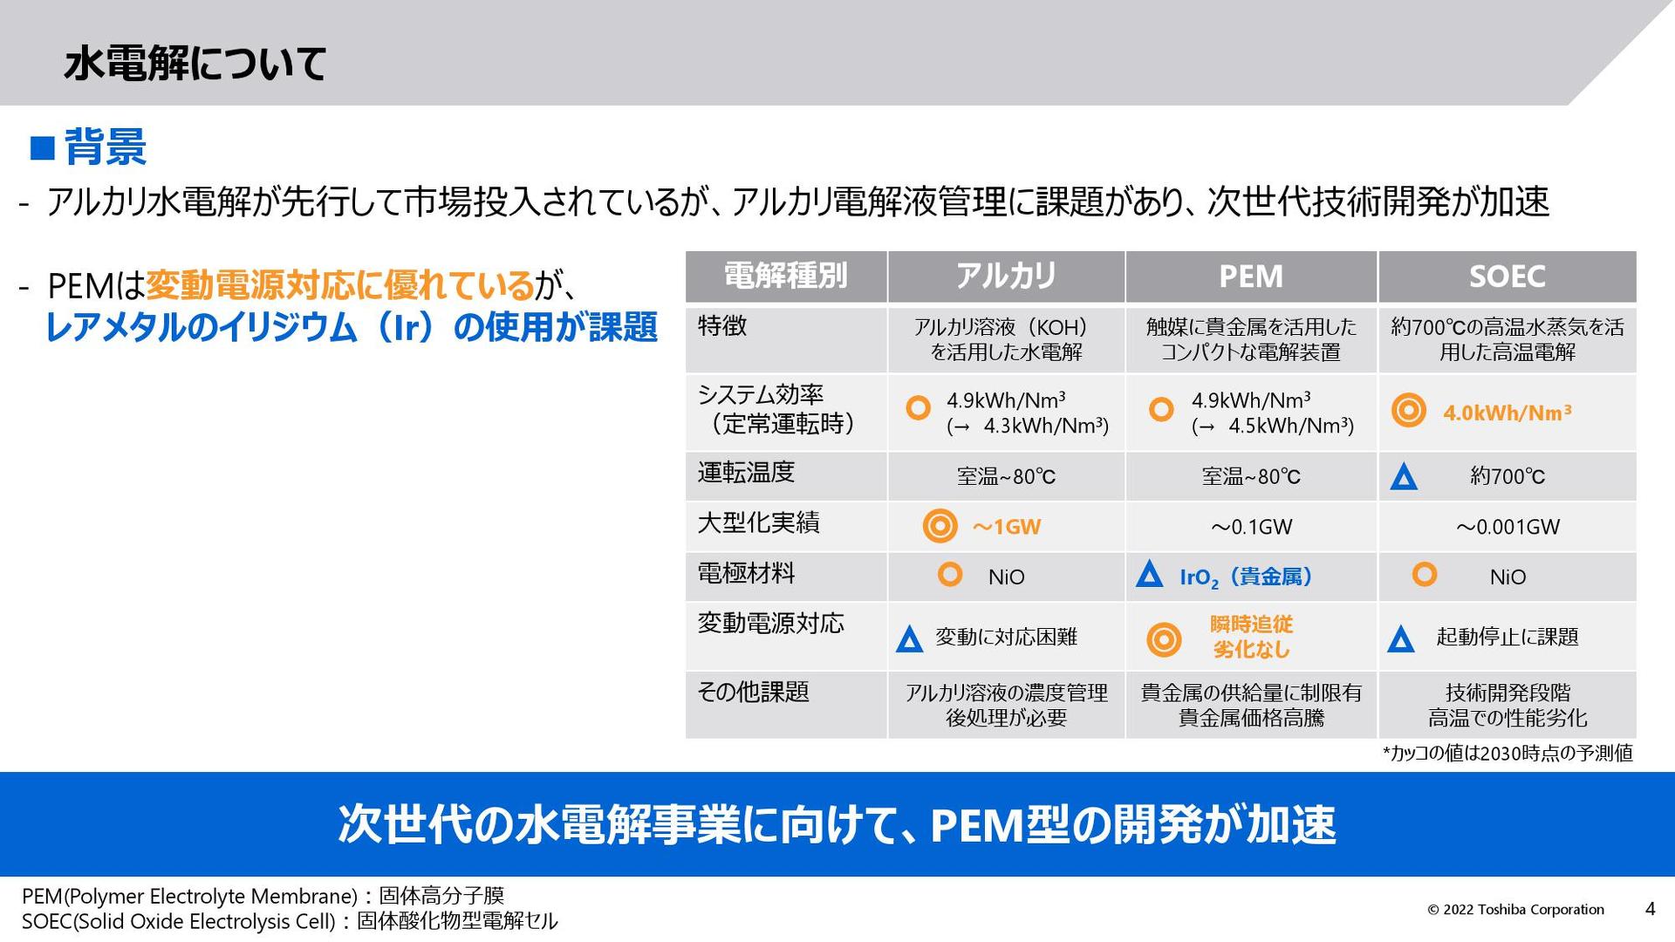Click the row label 電極材料
The image size is (1675, 942).
pyautogui.click(x=746, y=573)
